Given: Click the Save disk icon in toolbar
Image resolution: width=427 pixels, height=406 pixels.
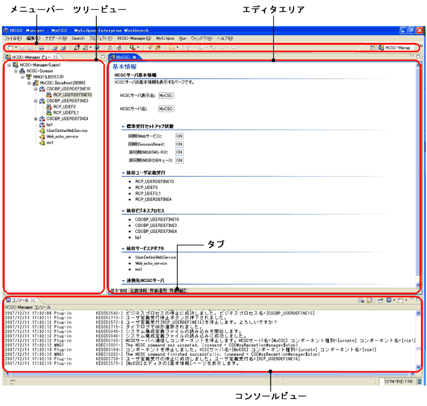Looking at the screenshot, I should point(22,48).
